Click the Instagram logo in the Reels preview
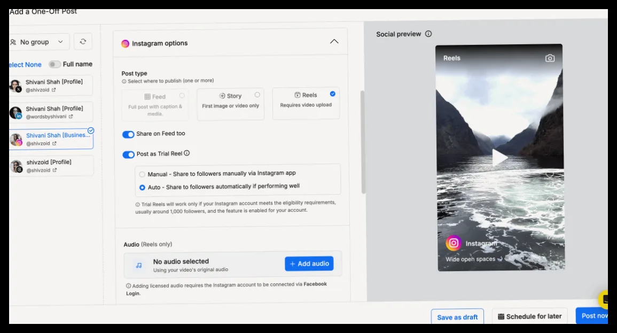The image size is (617, 333). tap(454, 243)
